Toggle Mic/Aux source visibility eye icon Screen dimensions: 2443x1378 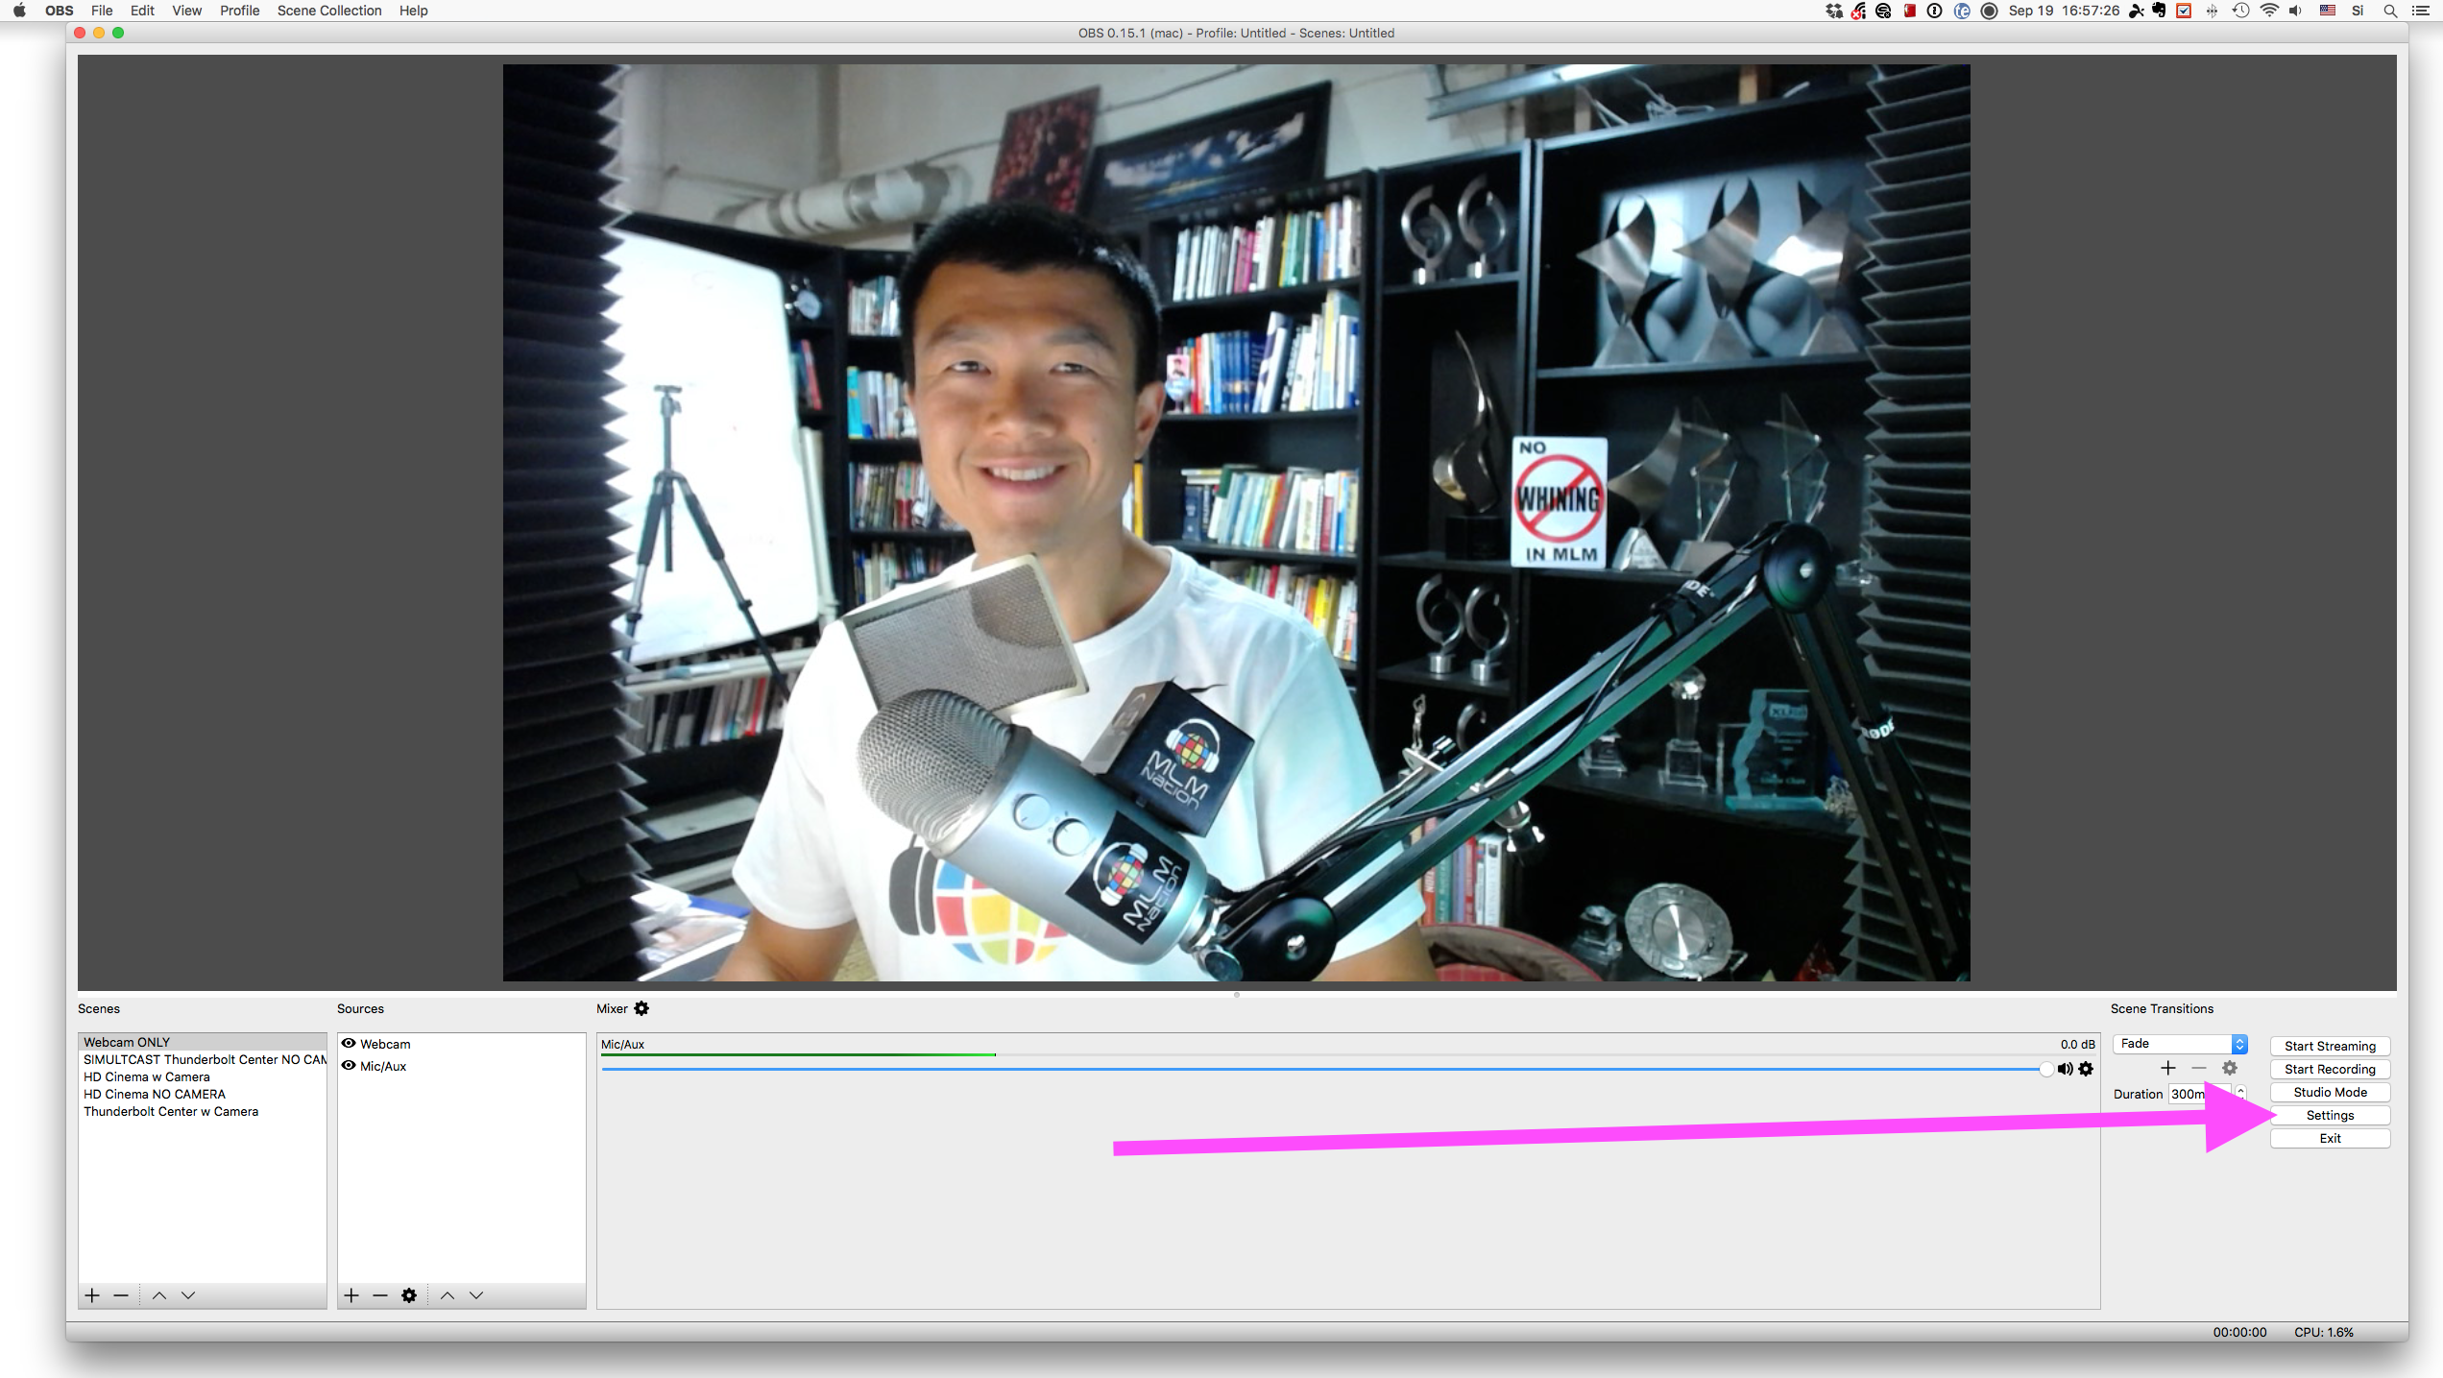[x=349, y=1066]
